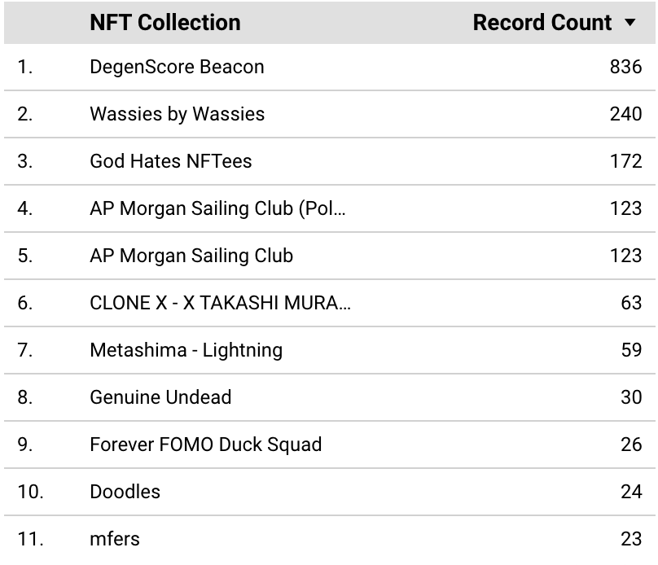
Task: Click record count value 172
Action: click(x=625, y=161)
